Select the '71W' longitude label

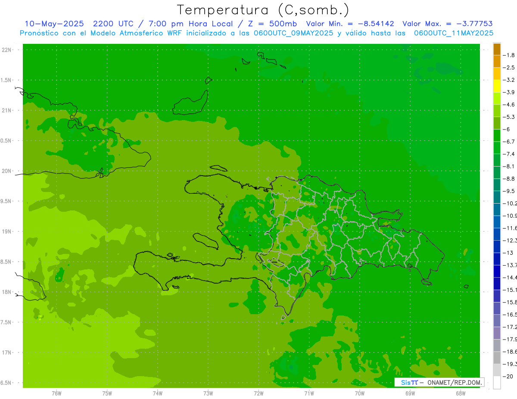point(309,393)
